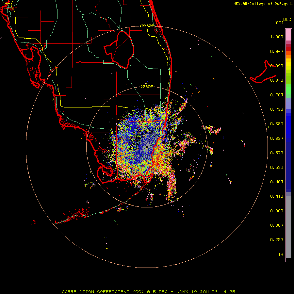Click the 0.573 scale value
294x294 pixels.
click(277, 153)
